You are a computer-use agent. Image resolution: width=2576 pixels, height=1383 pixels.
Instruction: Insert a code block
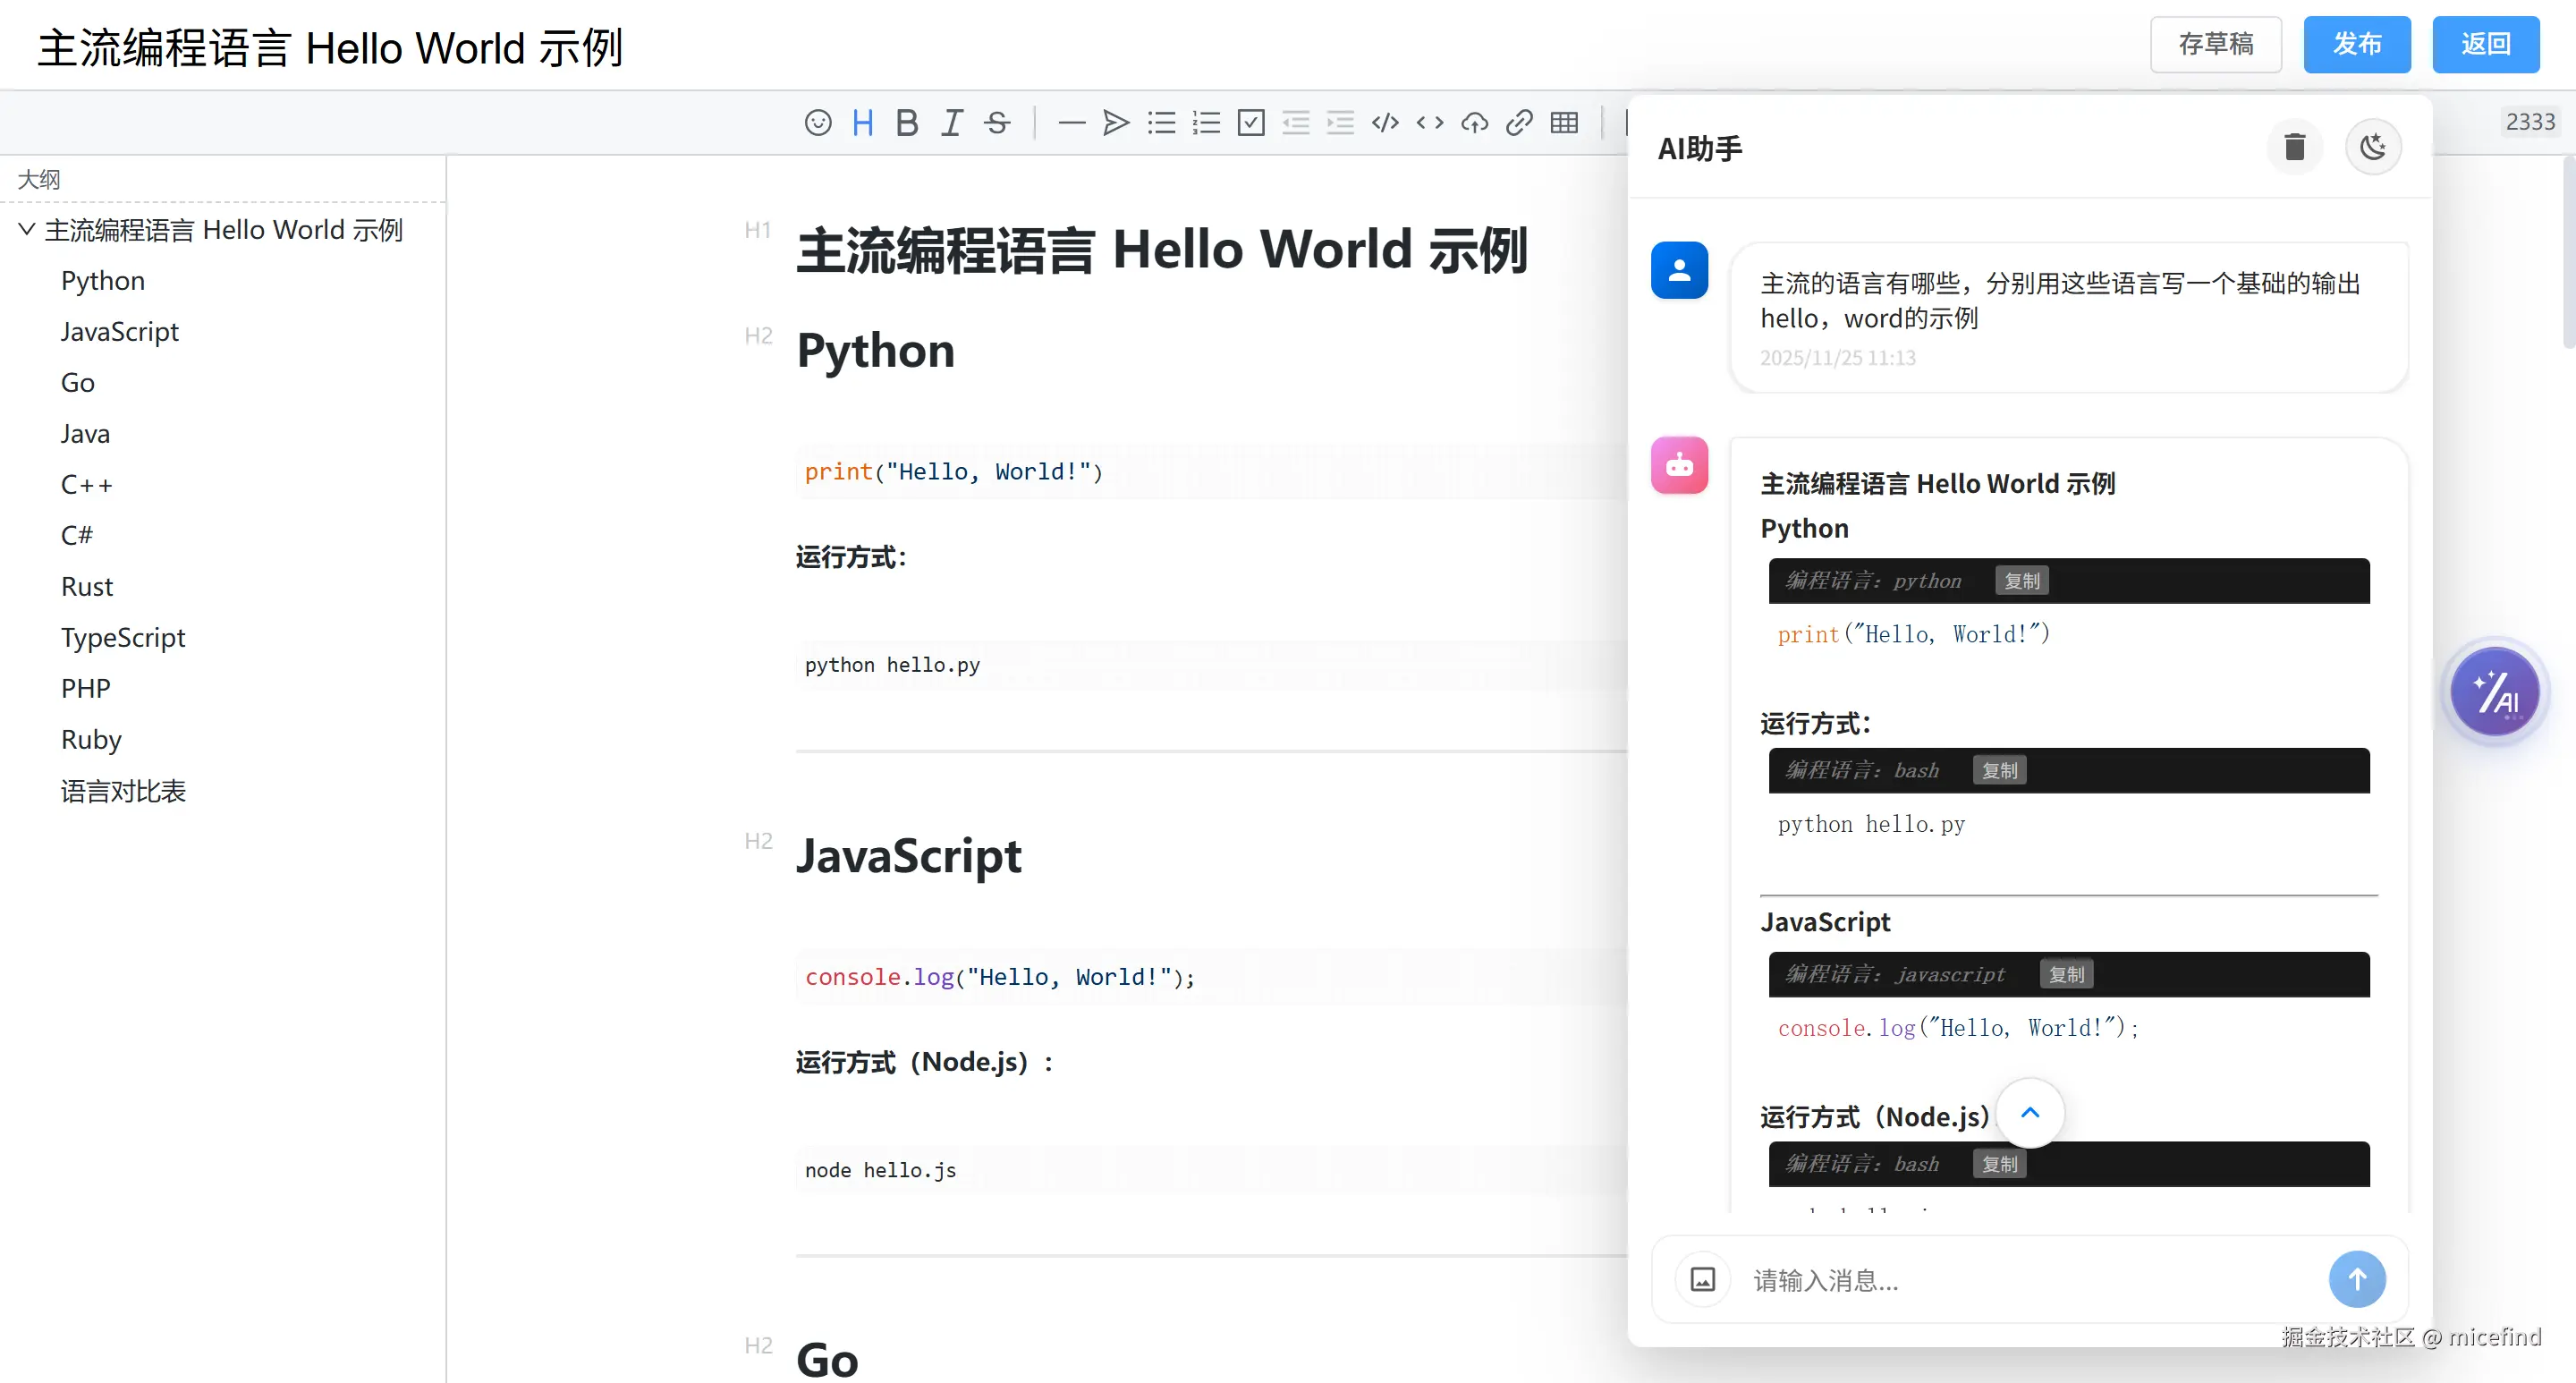[1385, 123]
